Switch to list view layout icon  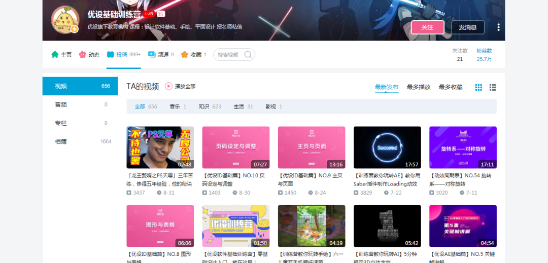click(x=493, y=87)
